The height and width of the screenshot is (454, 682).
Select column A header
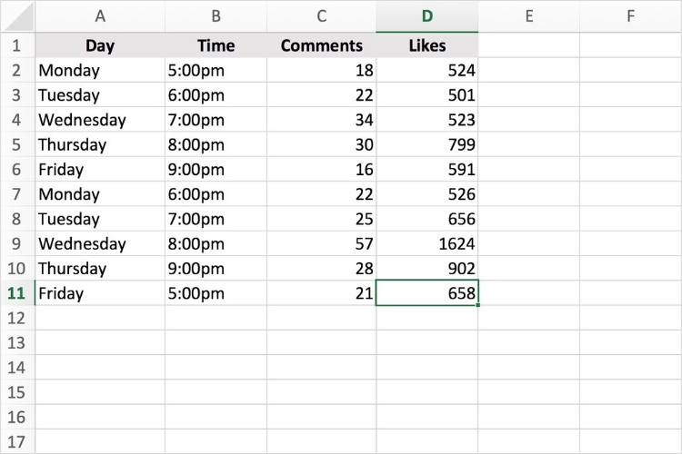[x=100, y=16]
